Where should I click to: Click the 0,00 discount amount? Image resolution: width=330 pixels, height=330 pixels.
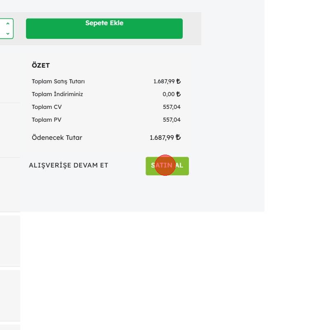(x=168, y=94)
